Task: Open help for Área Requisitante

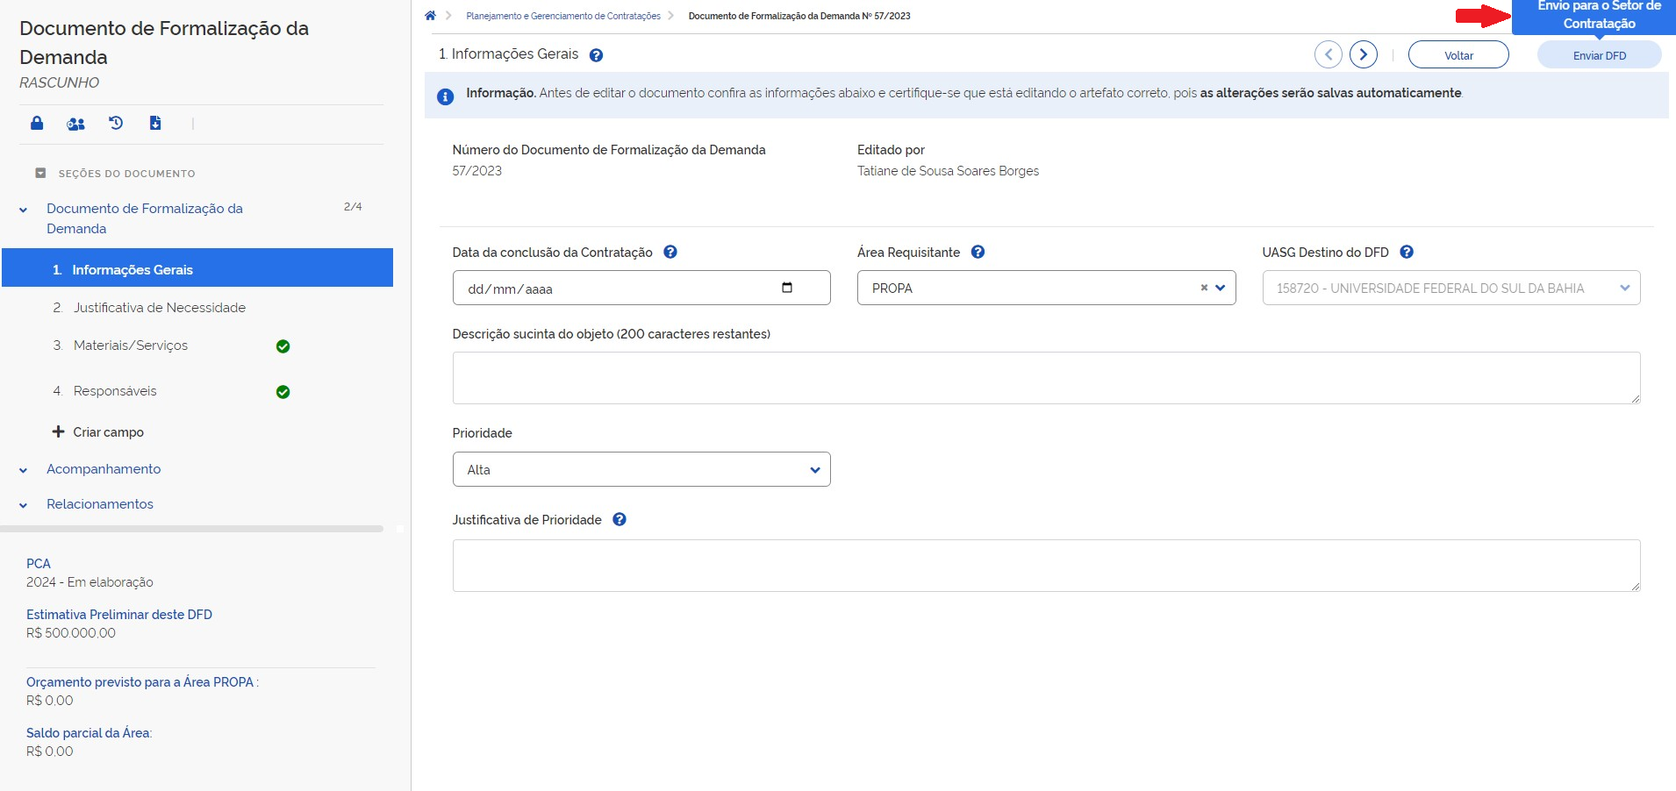Action: point(978,253)
